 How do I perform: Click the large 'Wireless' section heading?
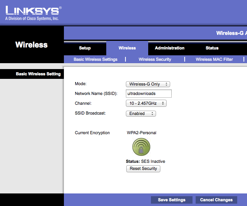click(x=31, y=45)
